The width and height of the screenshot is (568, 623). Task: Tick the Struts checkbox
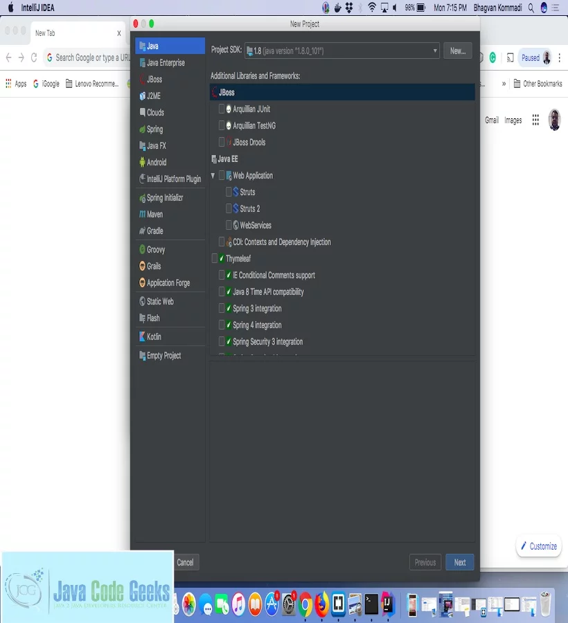coord(229,192)
